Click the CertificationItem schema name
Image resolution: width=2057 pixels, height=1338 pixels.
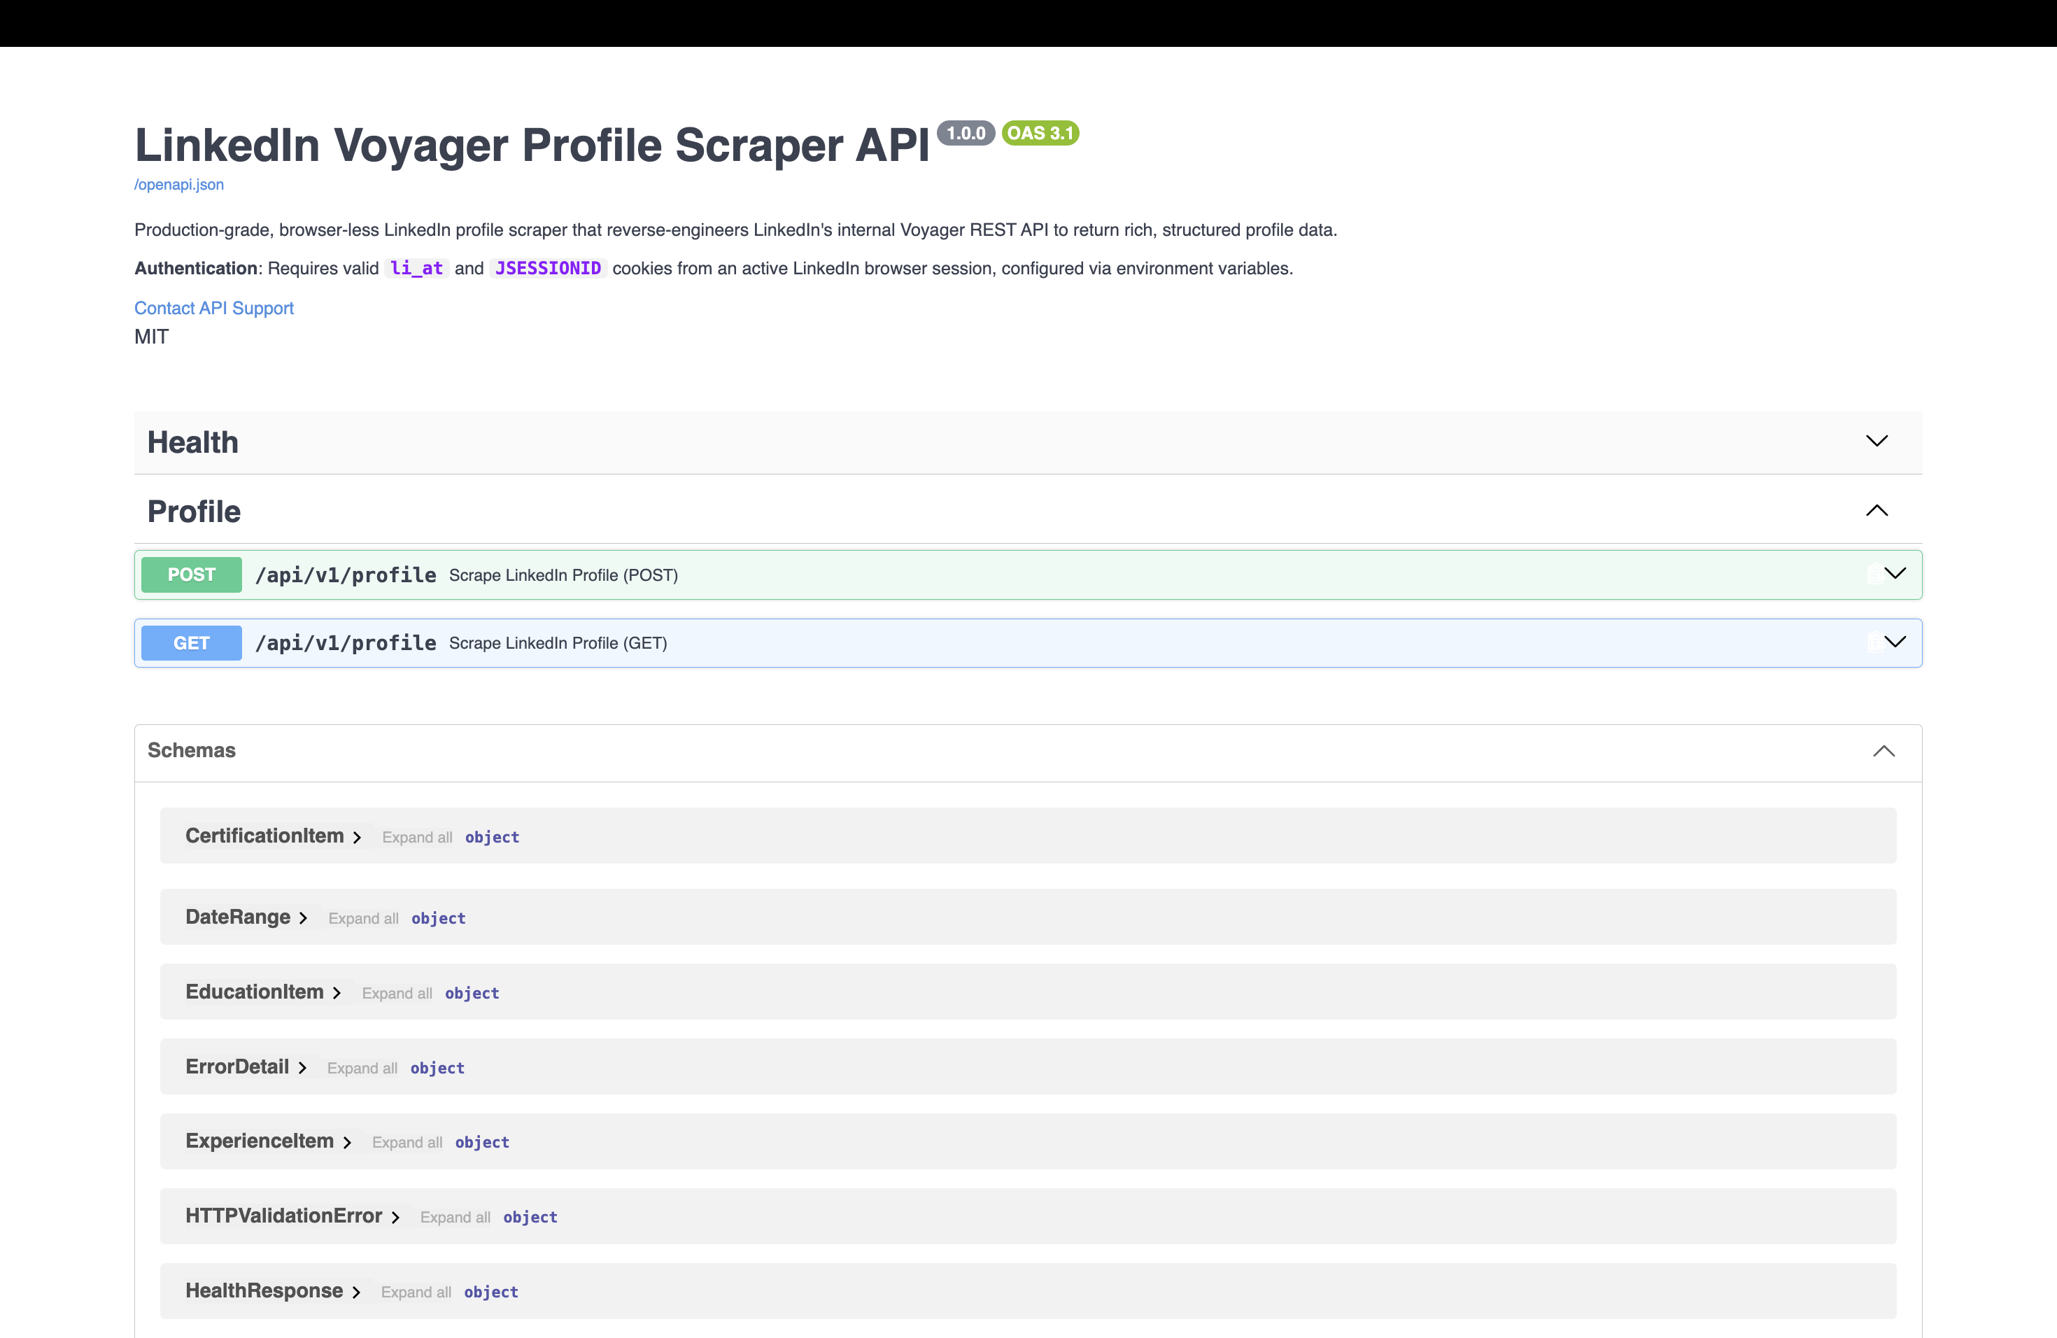264,836
